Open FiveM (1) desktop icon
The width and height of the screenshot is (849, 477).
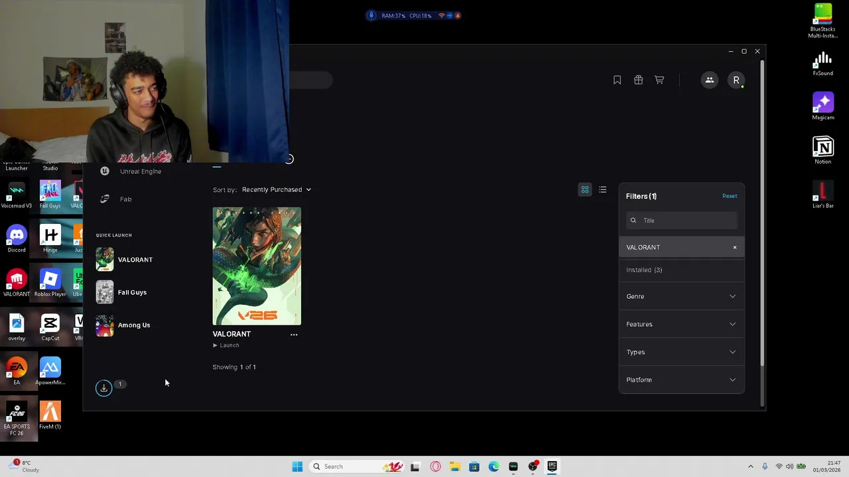click(50, 415)
